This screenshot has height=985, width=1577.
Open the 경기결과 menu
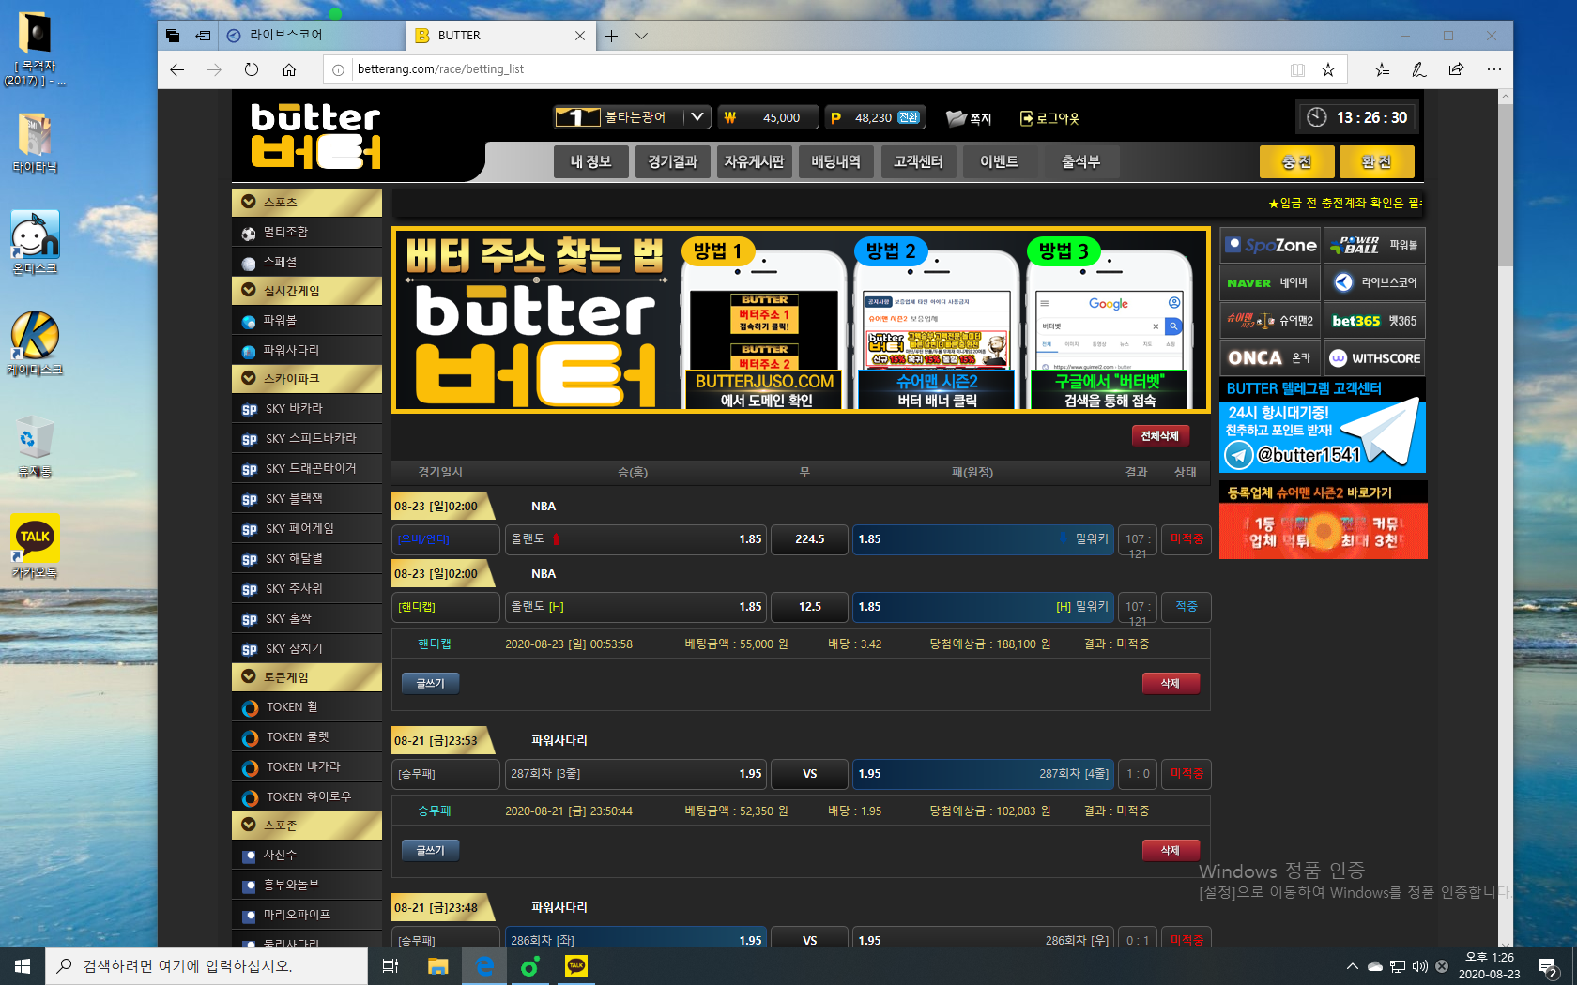click(672, 161)
